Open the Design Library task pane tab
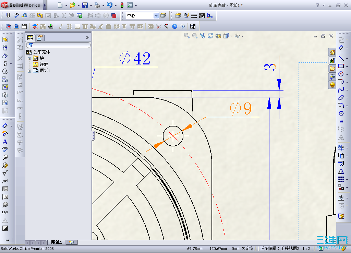This screenshot has height=253, width=351. pos(332,60)
